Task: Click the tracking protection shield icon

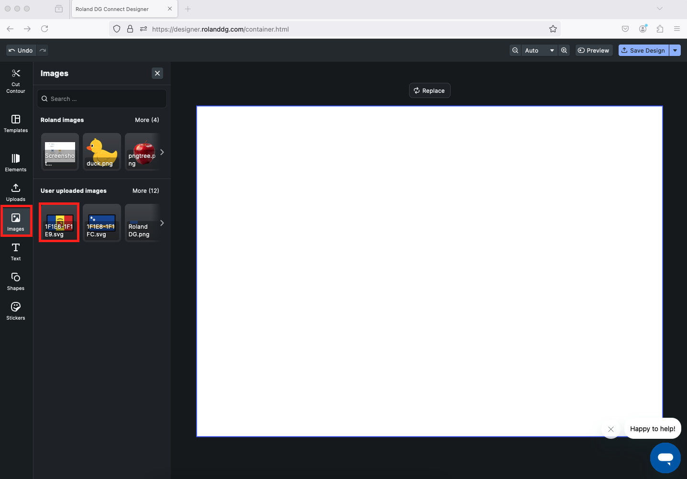Action: (x=117, y=29)
